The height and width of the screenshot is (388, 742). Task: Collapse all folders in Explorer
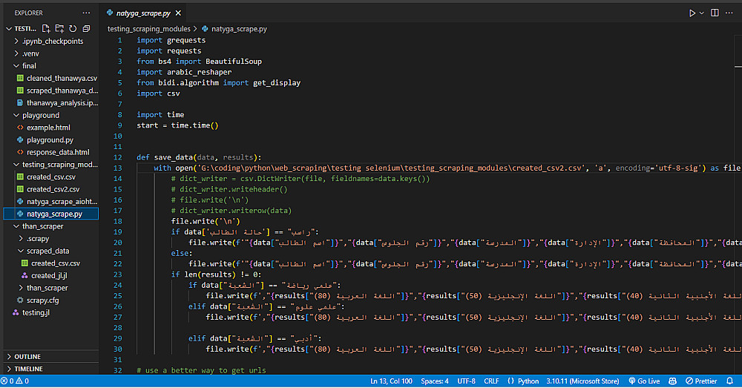tap(87, 28)
